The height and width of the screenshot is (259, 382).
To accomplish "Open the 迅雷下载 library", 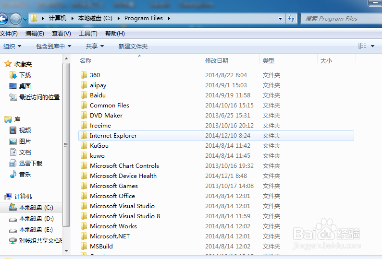I will tap(30, 163).
